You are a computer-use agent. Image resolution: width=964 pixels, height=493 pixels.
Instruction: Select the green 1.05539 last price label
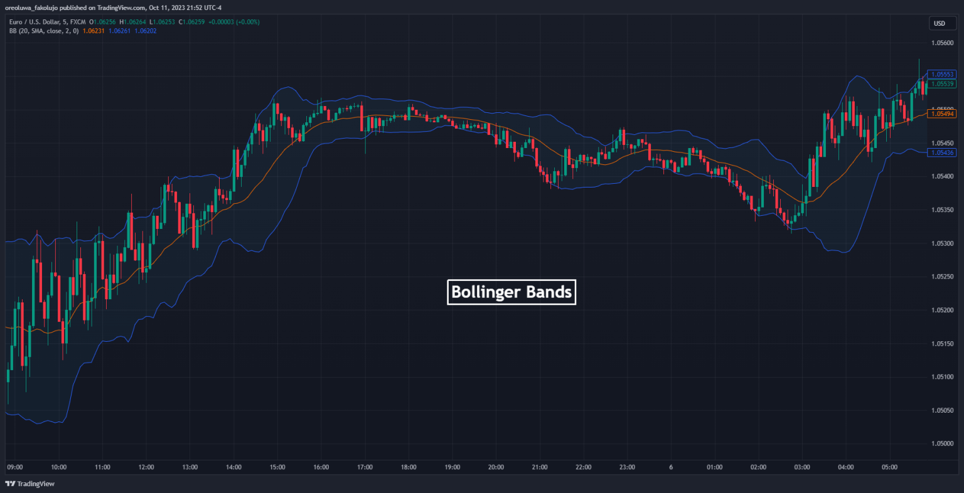coord(941,82)
